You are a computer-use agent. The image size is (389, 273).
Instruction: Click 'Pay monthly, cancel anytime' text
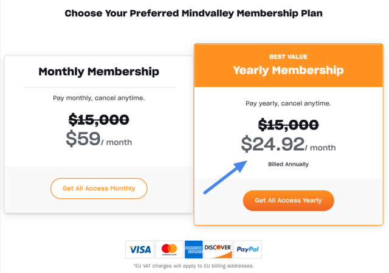coord(98,98)
